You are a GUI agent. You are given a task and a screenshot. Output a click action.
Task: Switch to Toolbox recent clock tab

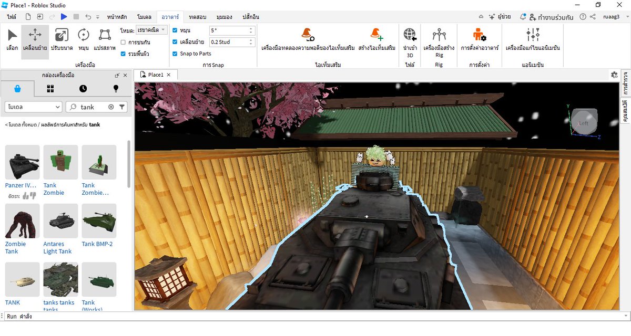(x=83, y=89)
